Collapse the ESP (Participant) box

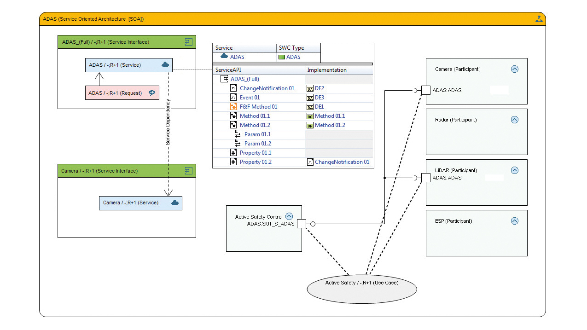515,221
